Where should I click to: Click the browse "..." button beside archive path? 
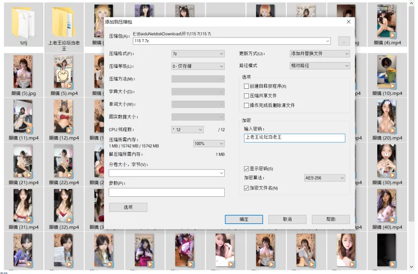tap(343, 41)
